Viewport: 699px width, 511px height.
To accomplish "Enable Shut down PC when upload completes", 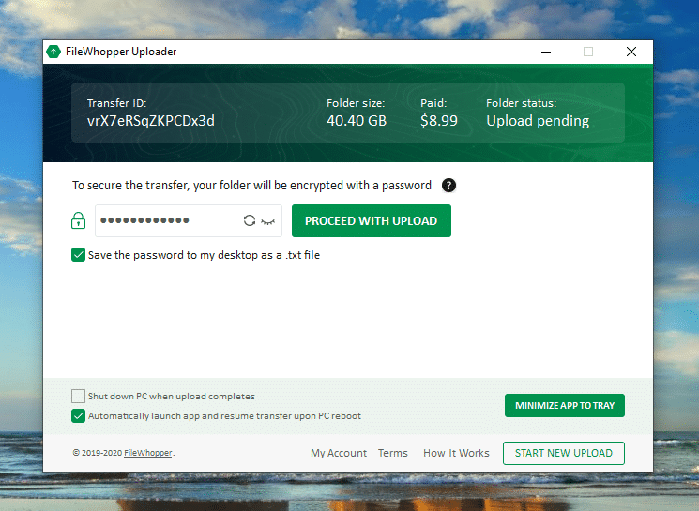I will 78,396.
